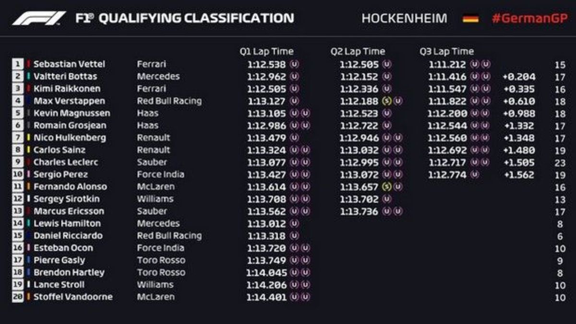This screenshot has width=576, height=324.
Task: Click the Red Bull Racing team for Ricciardo
Action: pyautogui.click(x=169, y=236)
